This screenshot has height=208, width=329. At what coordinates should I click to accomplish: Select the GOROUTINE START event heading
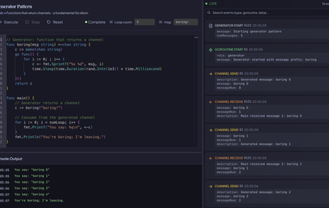coord(229,50)
